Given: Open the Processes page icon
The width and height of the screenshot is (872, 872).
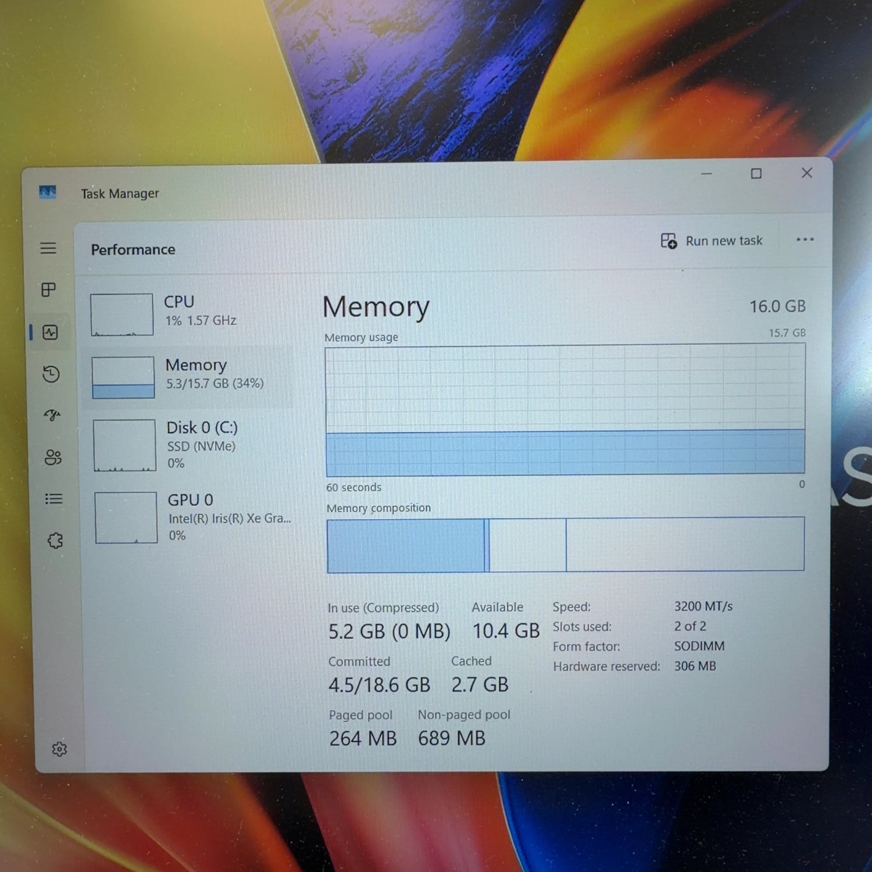Looking at the screenshot, I should coord(49,290).
